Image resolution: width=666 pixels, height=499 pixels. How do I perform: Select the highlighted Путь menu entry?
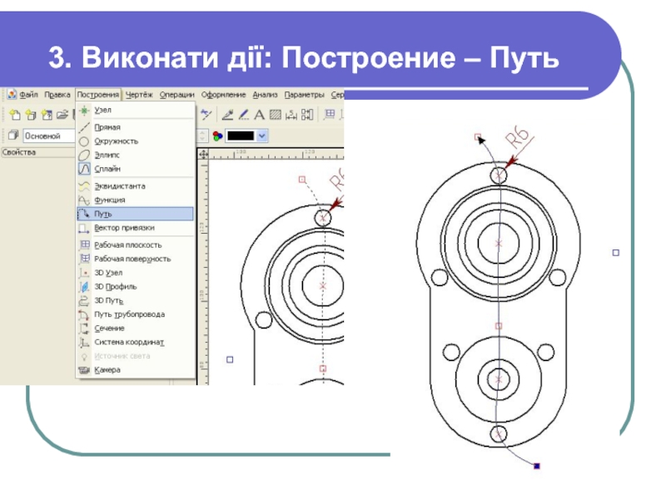tap(136, 214)
